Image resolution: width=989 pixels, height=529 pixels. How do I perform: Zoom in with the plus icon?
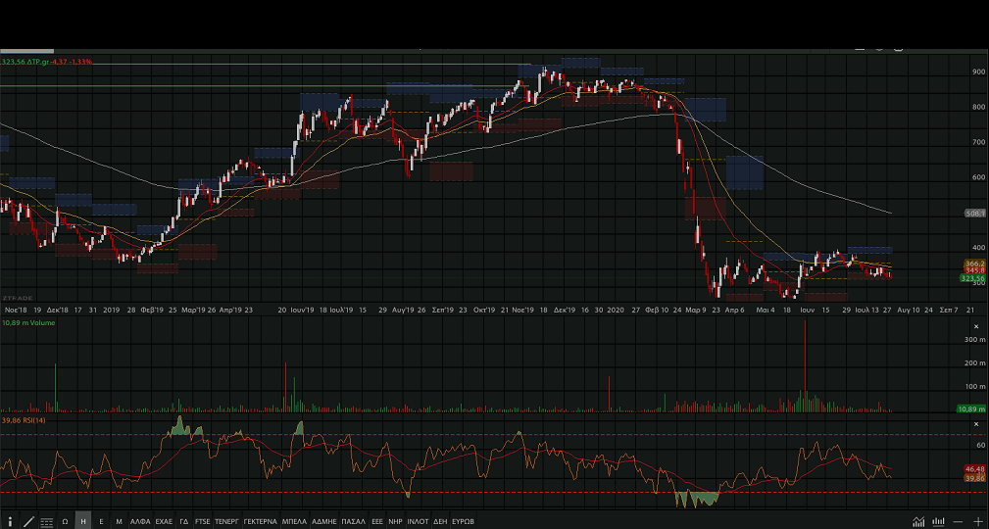point(977,521)
